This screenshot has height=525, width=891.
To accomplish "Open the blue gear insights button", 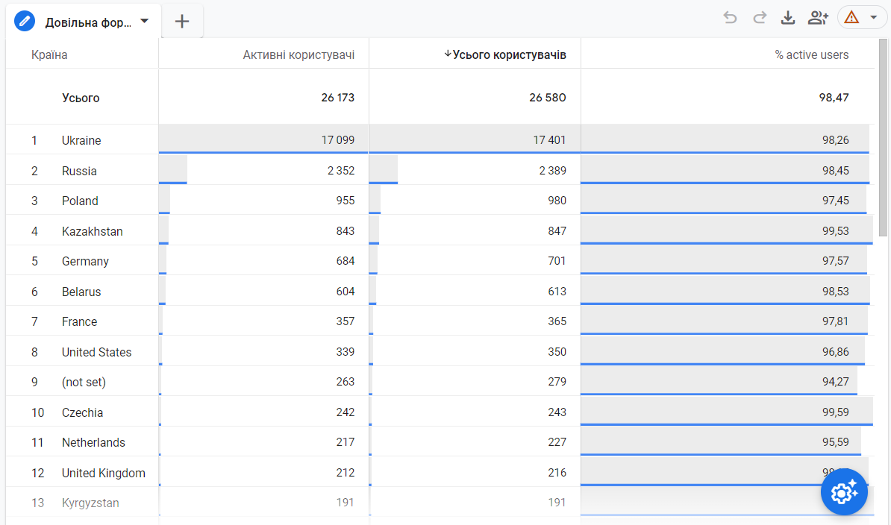I will pyautogui.click(x=844, y=492).
